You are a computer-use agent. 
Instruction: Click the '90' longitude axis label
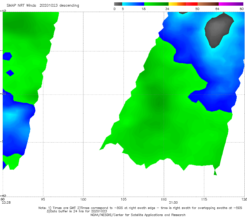[3, 199]
